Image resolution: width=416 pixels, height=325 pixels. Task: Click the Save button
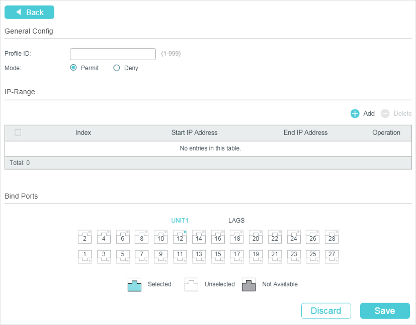(385, 310)
